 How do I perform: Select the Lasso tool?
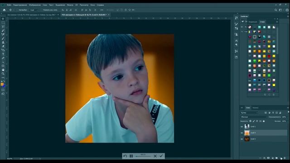tap(3, 27)
